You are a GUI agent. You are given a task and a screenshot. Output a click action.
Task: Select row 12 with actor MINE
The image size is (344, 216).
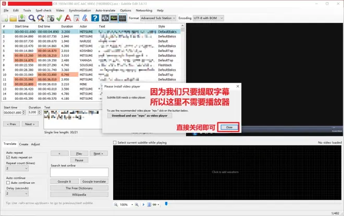click(x=91, y=84)
